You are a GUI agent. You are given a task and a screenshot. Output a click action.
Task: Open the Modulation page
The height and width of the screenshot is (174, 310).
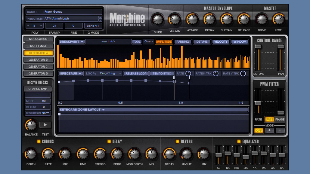click(38, 39)
